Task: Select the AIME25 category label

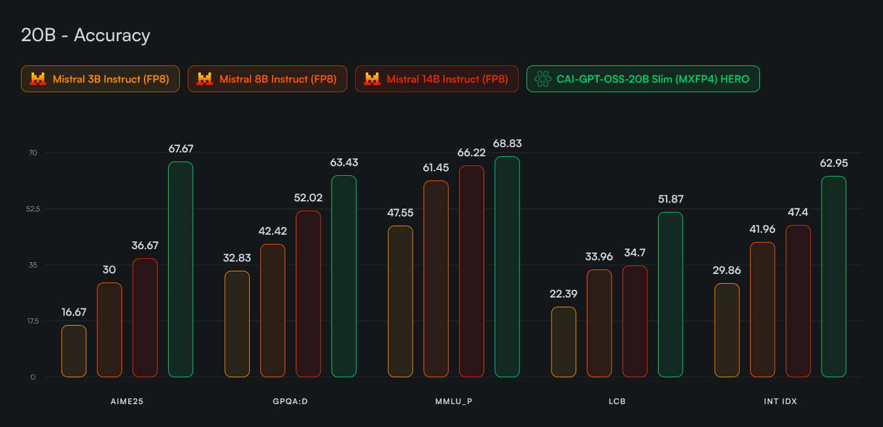Action: click(x=127, y=401)
